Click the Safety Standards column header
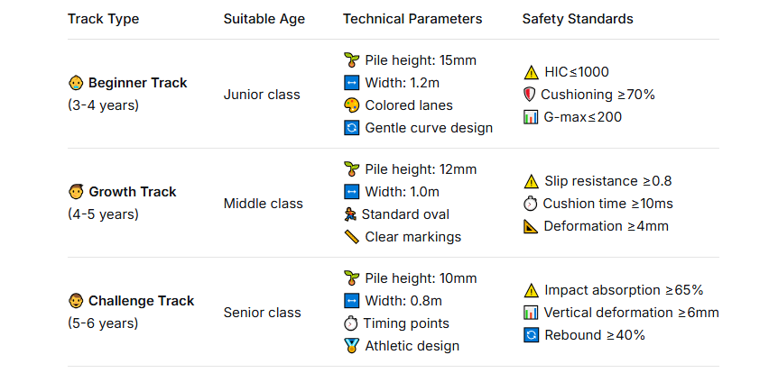Image resolution: width=769 pixels, height=373 pixels. [x=578, y=19]
